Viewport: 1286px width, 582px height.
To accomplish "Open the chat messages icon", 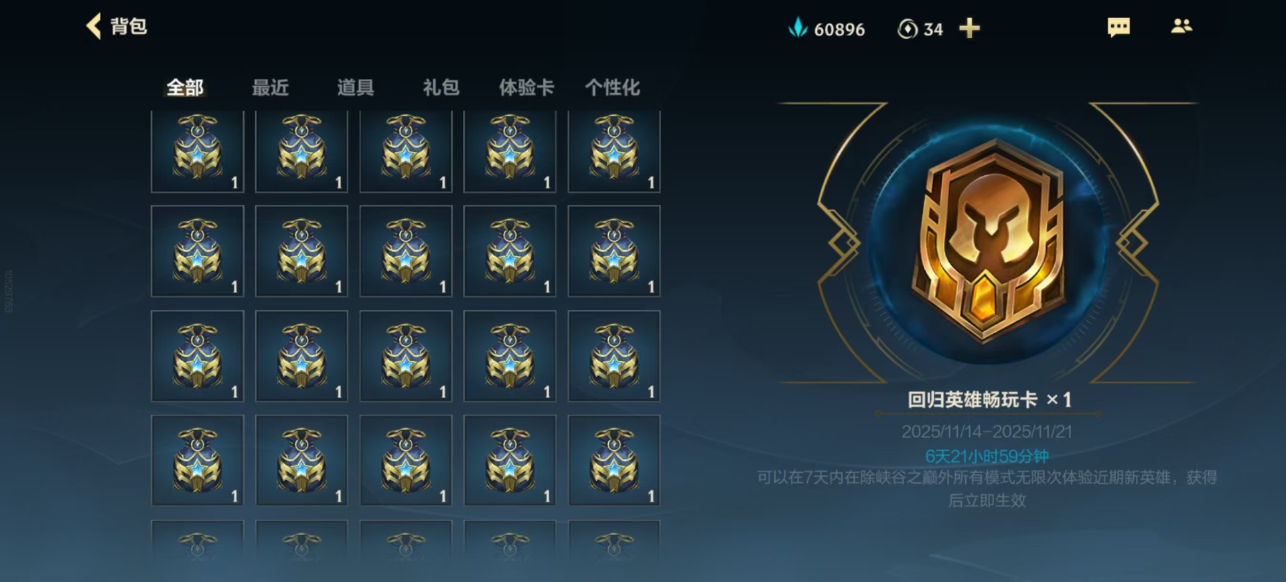I will click(1119, 27).
